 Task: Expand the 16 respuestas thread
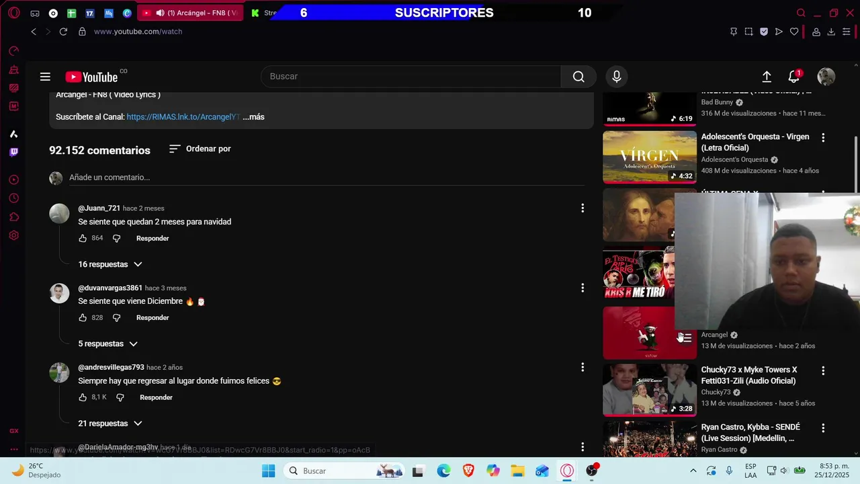coord(110,264)
